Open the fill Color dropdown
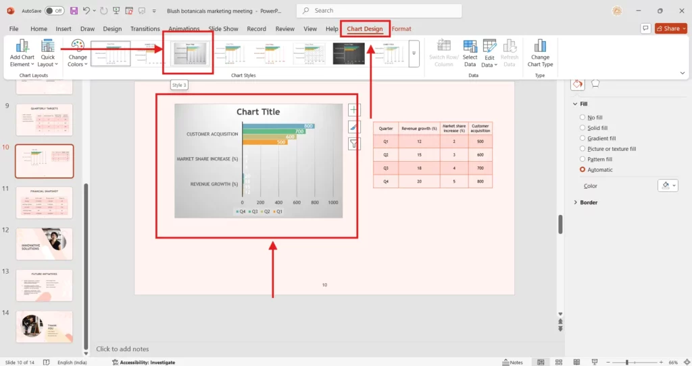 (668, 185)
